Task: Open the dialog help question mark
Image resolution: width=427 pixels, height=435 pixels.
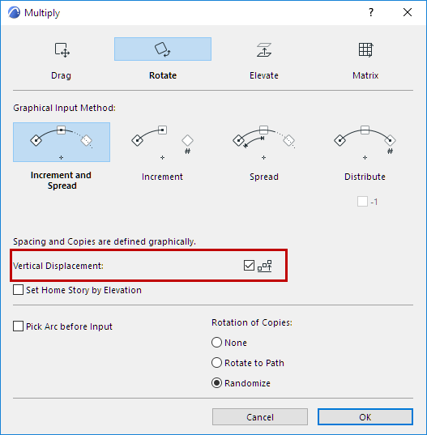Action: click(371, 12)
